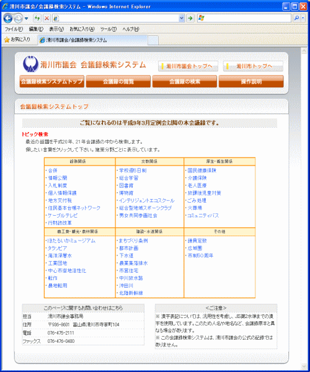Open the 中心市街地活性化 link

(x=67, y=270)
